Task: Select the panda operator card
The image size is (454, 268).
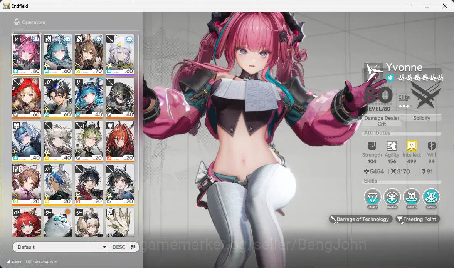Action: [x=58, y=223]
